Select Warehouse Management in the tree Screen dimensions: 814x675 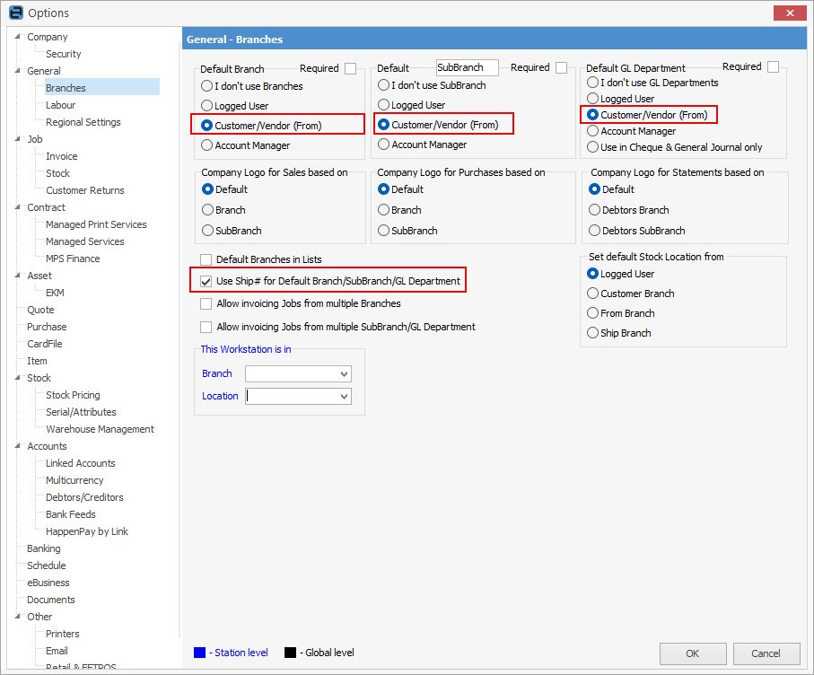[x=100, y=429]
